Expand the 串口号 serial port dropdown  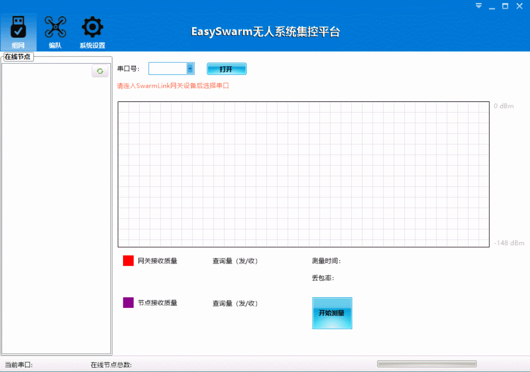pyautogui.click(x=190, y=68)
